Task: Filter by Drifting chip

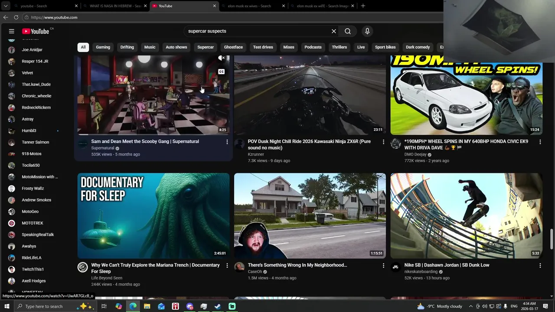Action: (x=127, y=47)
